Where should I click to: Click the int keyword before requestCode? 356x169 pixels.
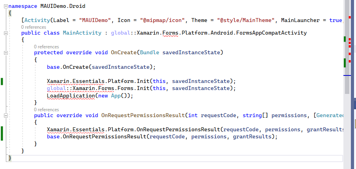[x=193, y=115]
